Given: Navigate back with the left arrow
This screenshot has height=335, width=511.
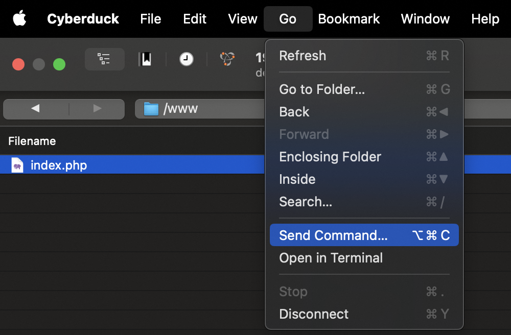Looking at the screenshot, I should click(35, 109).
